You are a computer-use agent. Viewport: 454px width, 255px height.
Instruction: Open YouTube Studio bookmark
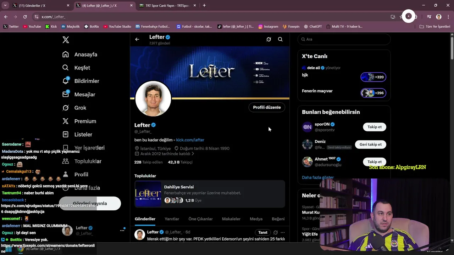pyautogui.click(x=117, y=27)
